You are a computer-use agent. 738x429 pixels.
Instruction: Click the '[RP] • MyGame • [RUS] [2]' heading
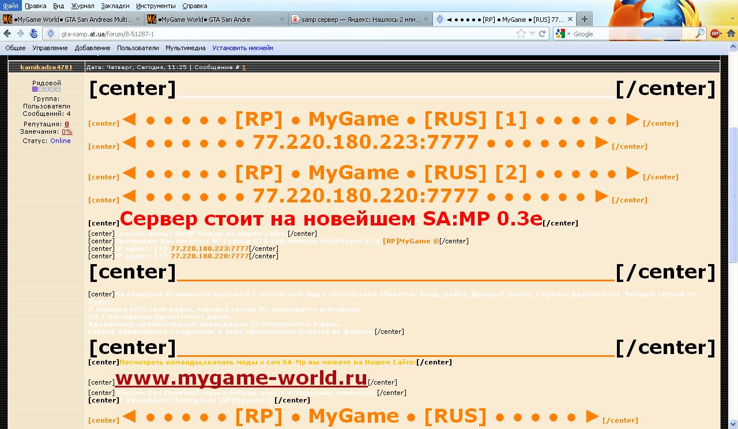click(x=381, y=172)
